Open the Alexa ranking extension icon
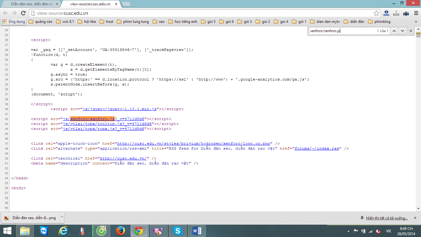Image resolution: width=421 pixels, height=237 pixels. pyautogui.click(x=386, y=13)
